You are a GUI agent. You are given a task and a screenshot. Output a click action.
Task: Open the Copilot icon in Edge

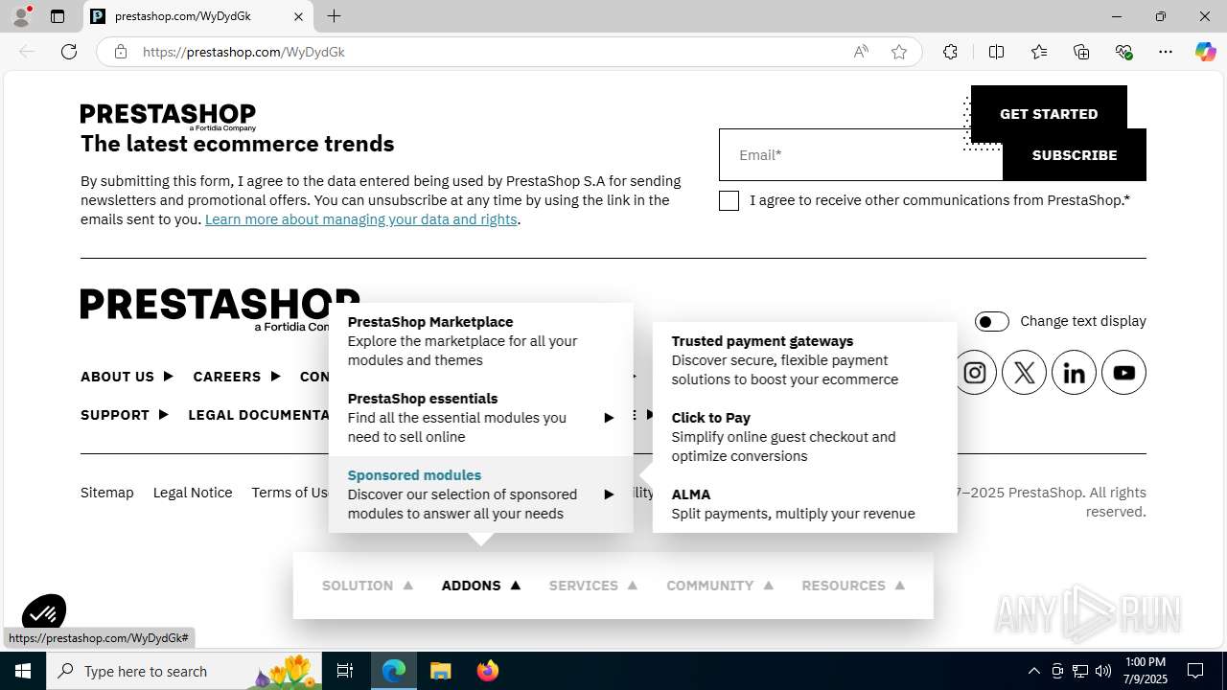tap(1205, 52)
